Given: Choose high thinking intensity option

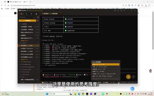Looking at the screenshot, I should click(x=106, y=71).
